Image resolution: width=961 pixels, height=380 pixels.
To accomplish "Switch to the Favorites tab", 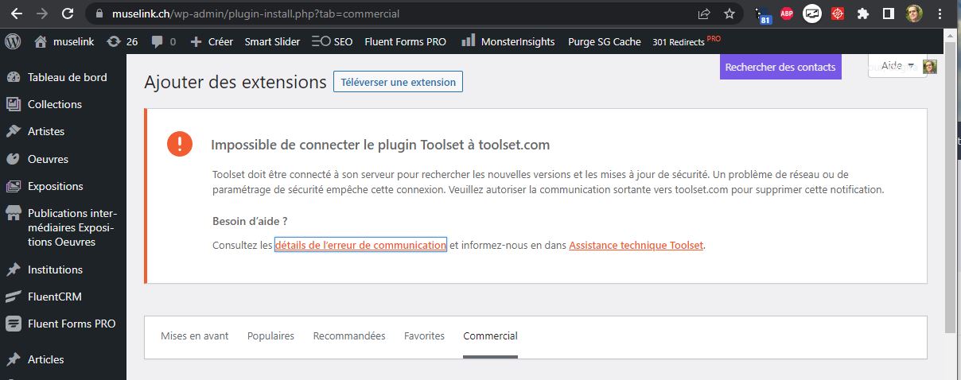I will tap(424, 336).
